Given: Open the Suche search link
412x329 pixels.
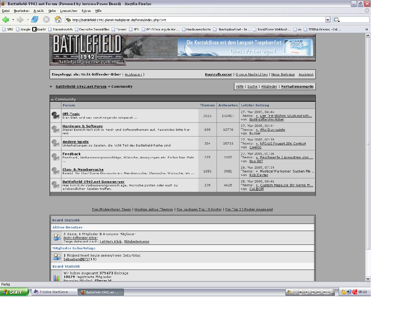Looking at the screenshot, I should [252, 86].
